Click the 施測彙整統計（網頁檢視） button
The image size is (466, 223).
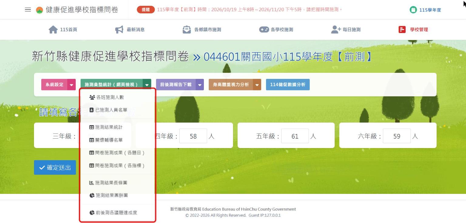pyautogui.click(x=112, y=85)
